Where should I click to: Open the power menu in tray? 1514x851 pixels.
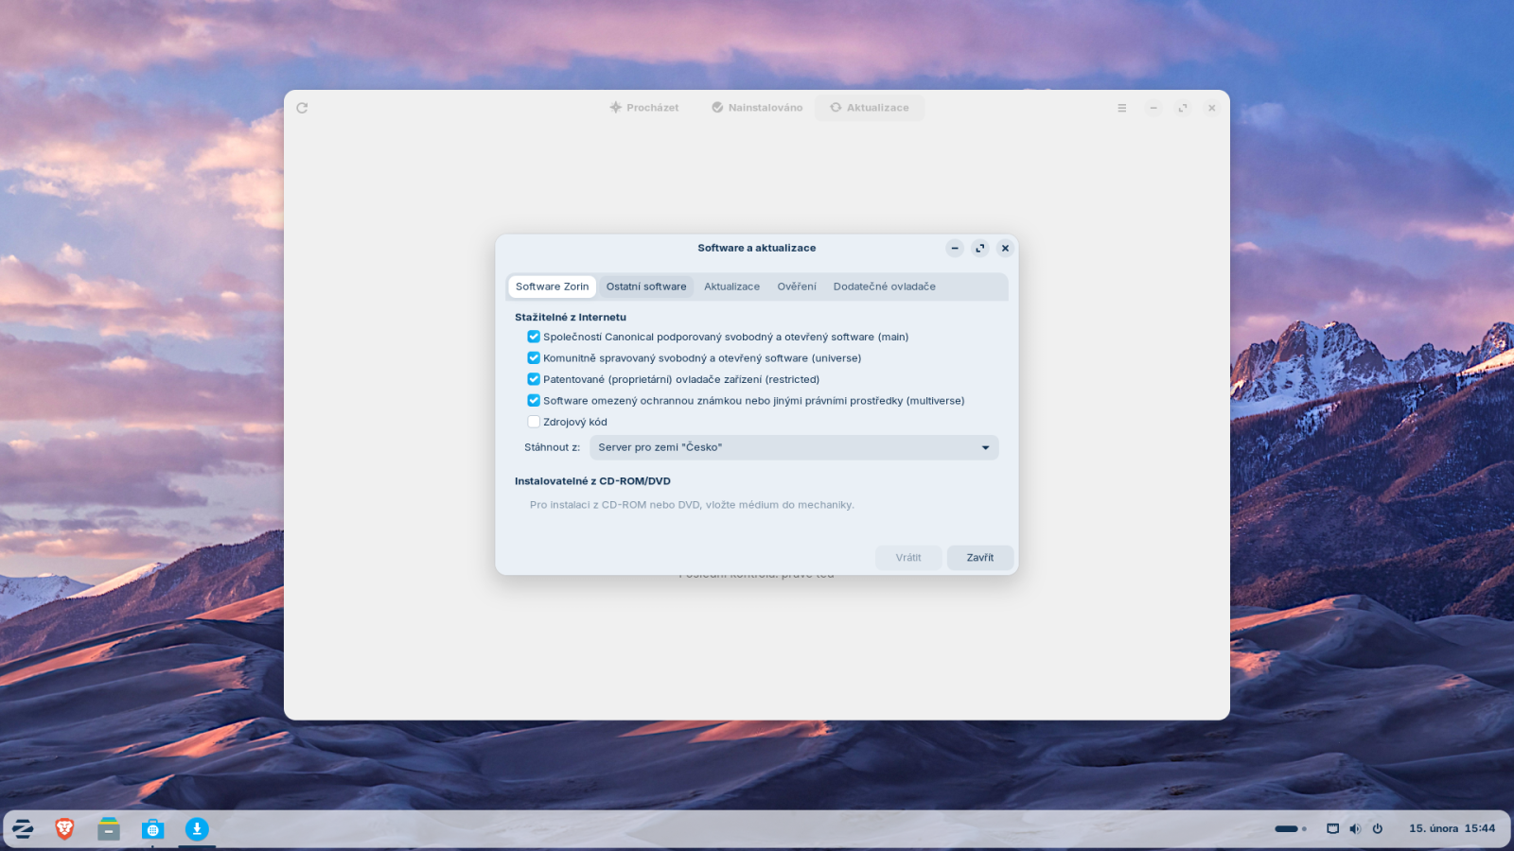tap(1378, 829)
